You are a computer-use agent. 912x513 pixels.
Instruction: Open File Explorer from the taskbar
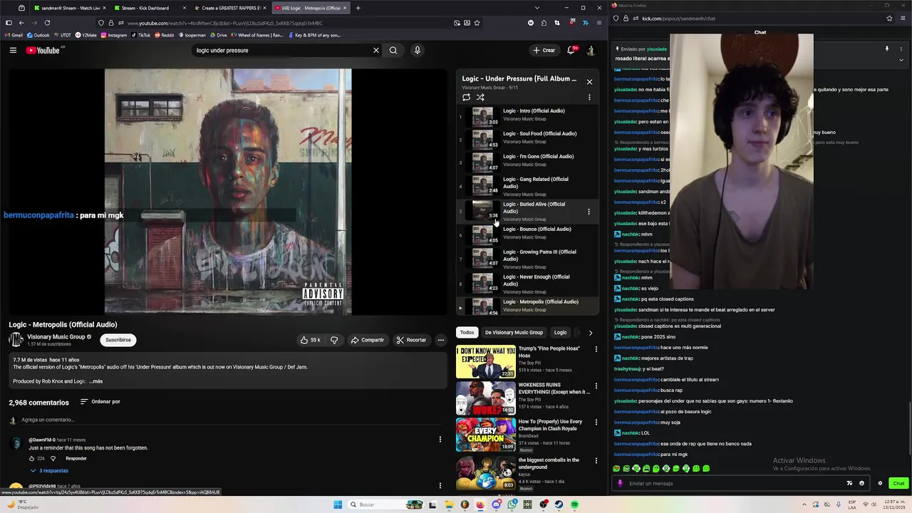pyautogui.click(x=449, y=504)
